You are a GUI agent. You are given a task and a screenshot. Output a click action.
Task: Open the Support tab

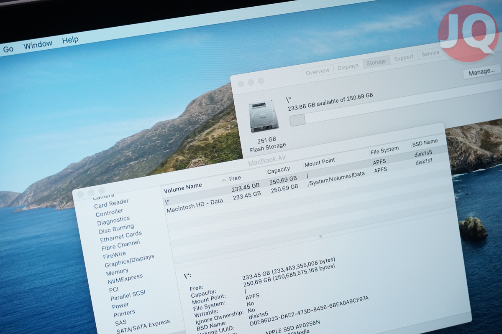[404, 58]
